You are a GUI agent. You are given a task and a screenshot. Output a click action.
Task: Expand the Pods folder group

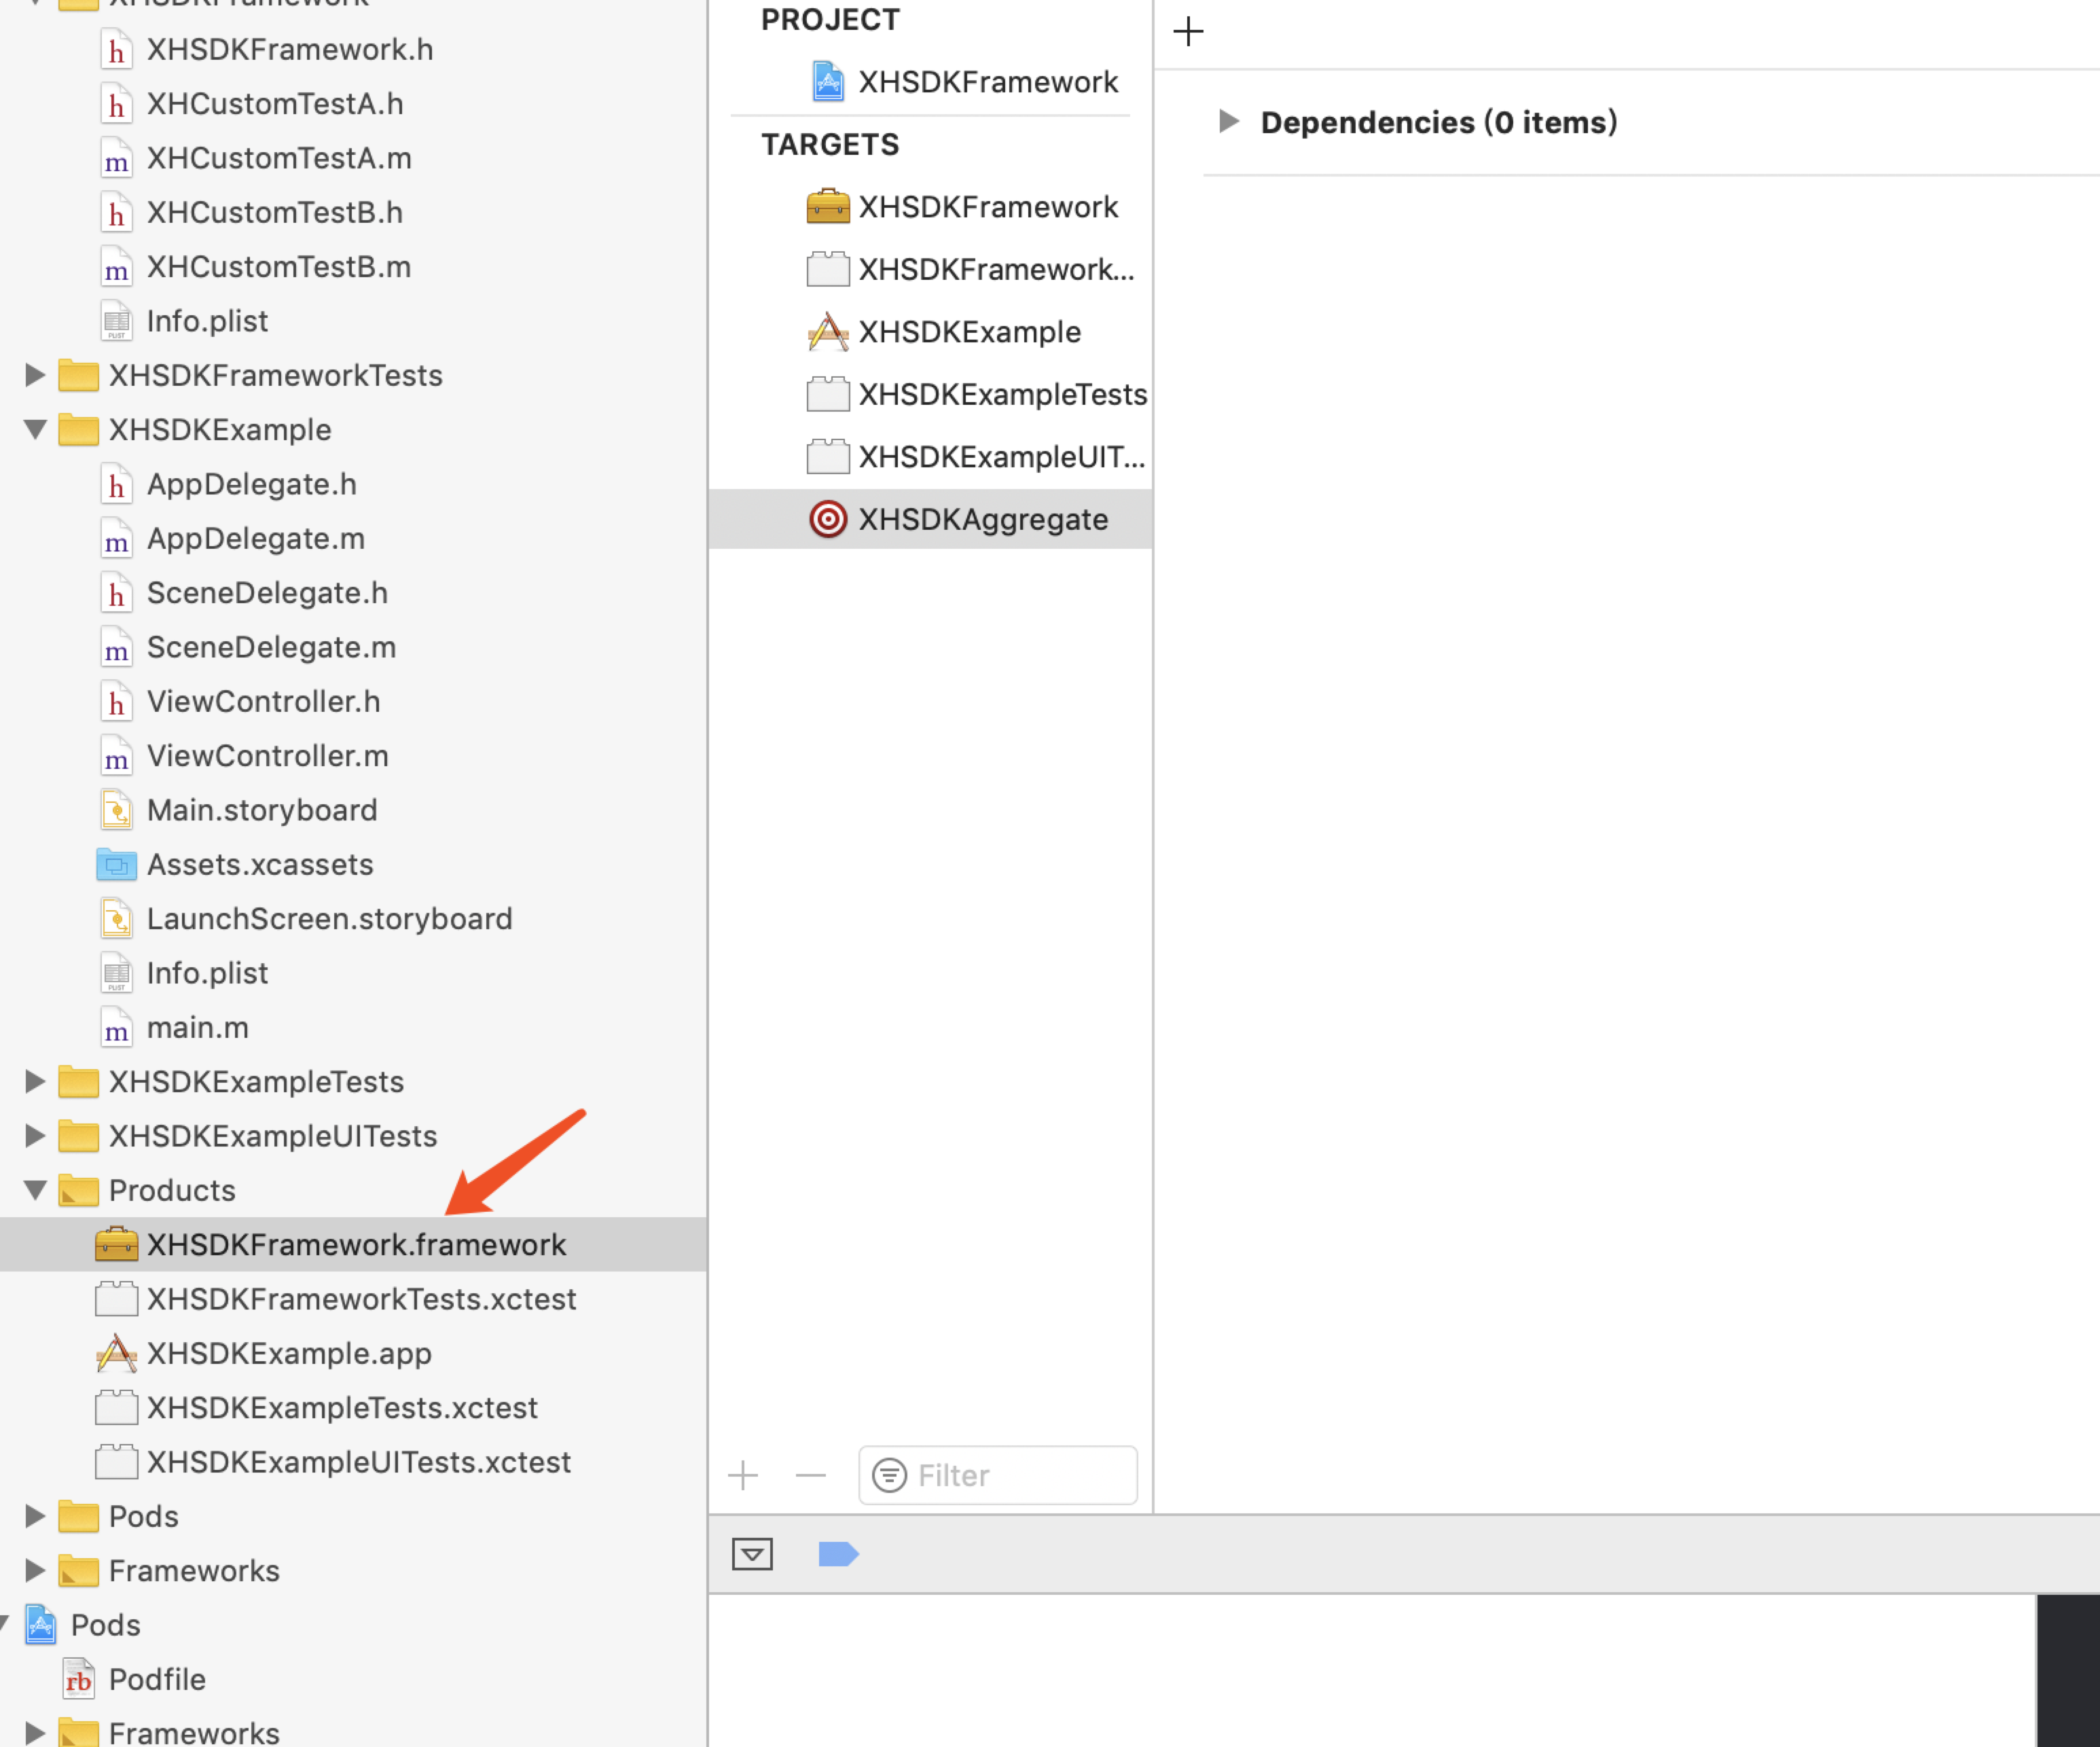(35, 1516)
